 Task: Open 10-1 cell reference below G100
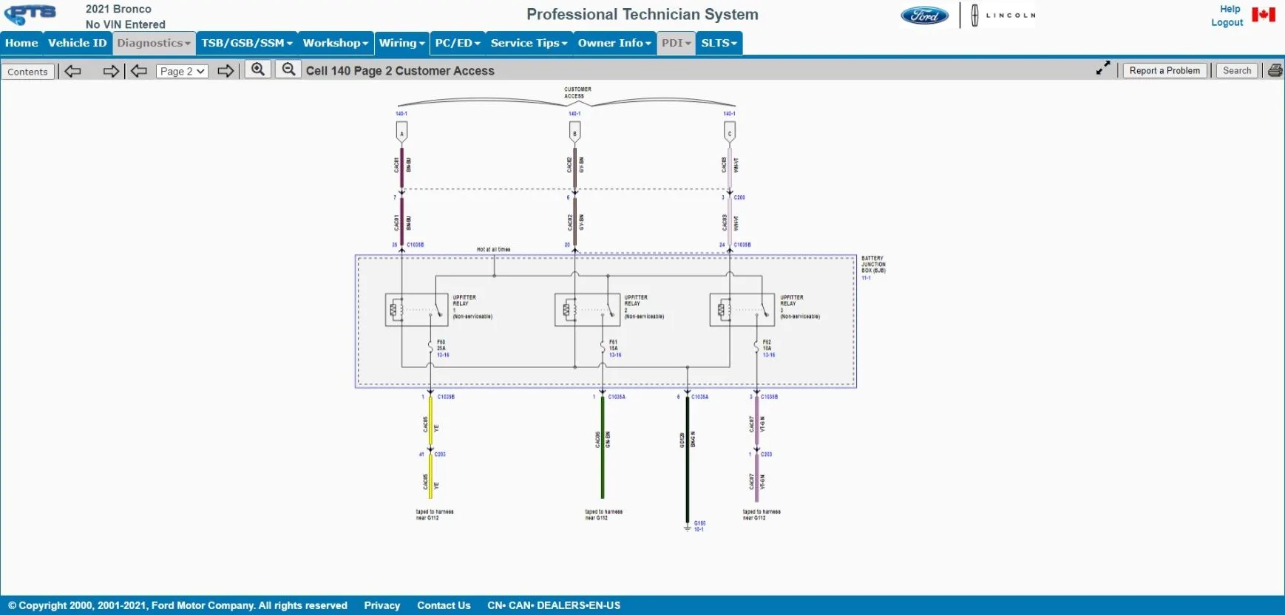click(699, 529)
